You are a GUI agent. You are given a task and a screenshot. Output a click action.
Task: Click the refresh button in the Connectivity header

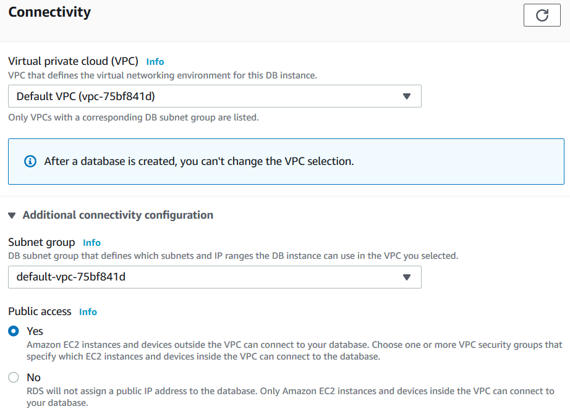[x=542, y=15]
